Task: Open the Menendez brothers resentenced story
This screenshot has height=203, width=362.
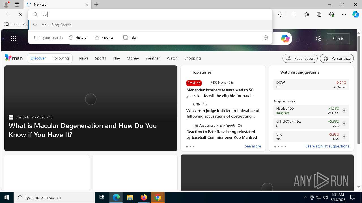Action: click(x=220, y=93)
